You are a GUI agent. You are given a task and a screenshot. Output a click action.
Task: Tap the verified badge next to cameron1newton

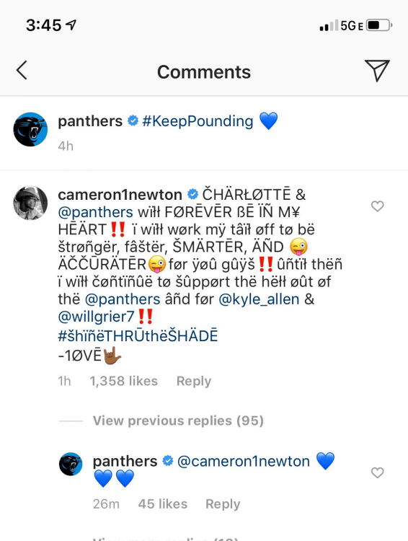(x=192, y=195)
